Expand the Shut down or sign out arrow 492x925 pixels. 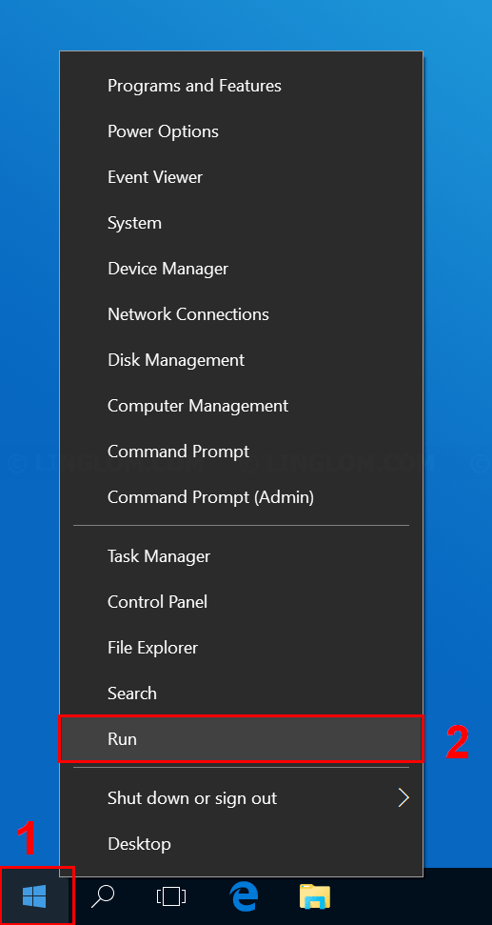(403, 798)
